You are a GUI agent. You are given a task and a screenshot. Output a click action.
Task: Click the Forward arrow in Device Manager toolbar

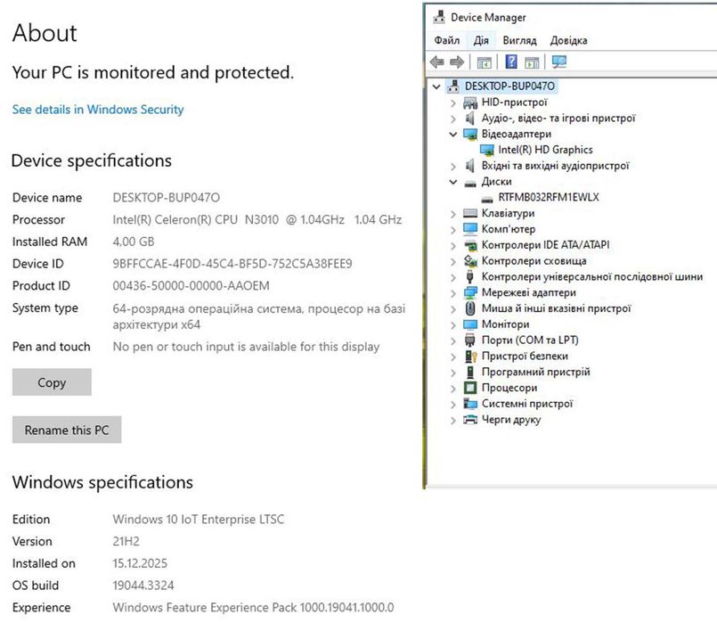(457, 61)
